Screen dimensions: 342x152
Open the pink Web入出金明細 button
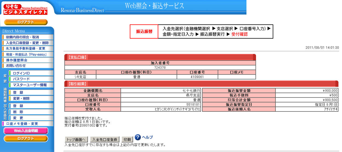click(x=26, y=131)
